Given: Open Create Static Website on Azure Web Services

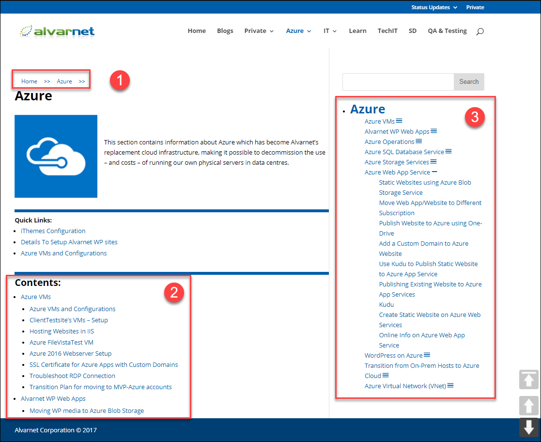Looking at the screenshot, I should point(430,320).
